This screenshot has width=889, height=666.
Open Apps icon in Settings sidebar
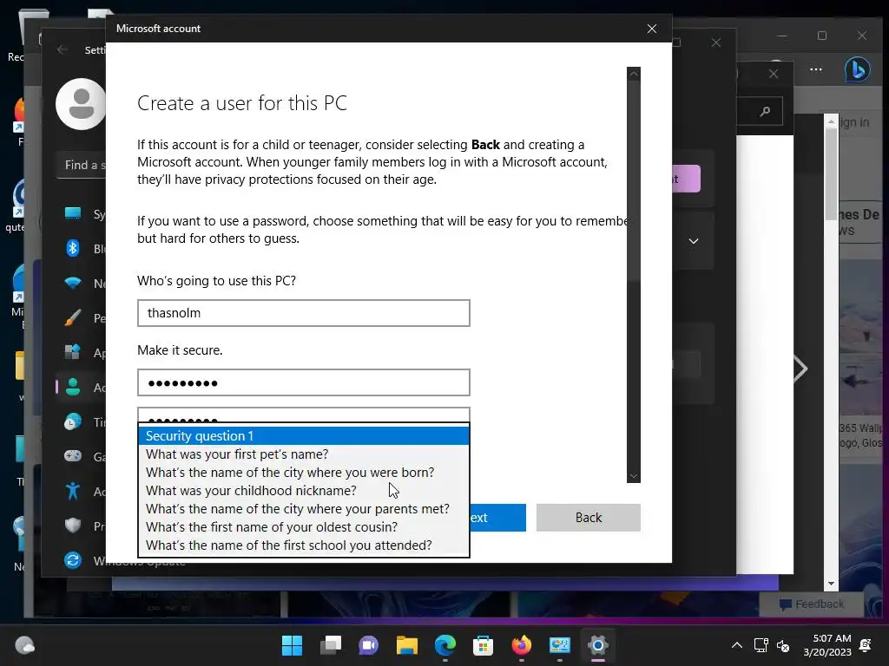tap(73, 352)
